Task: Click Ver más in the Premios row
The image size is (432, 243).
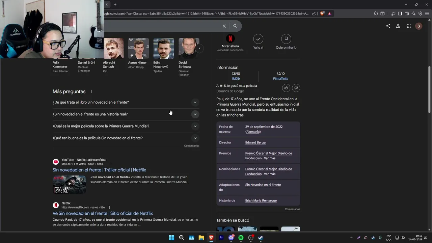Action: (x=270, y=158)
